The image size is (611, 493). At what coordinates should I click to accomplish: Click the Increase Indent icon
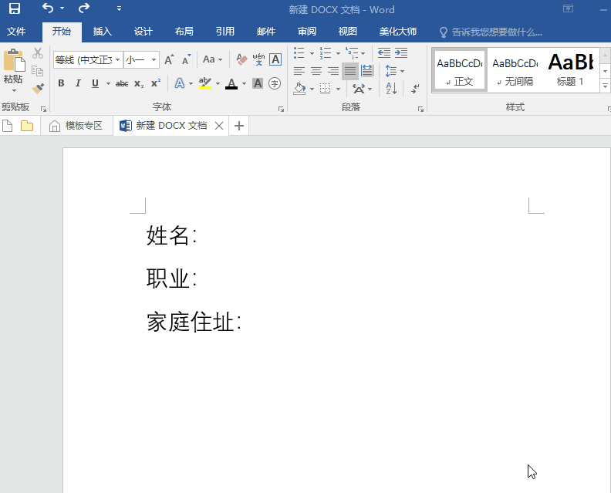click(x=401, y=53)
